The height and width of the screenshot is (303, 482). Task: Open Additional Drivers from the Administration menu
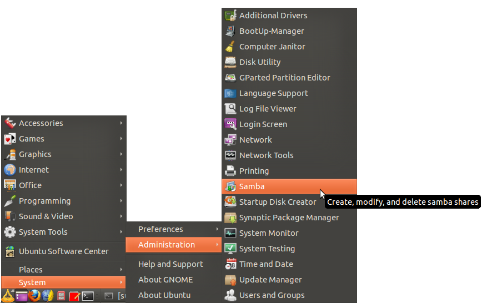[289, 16]
